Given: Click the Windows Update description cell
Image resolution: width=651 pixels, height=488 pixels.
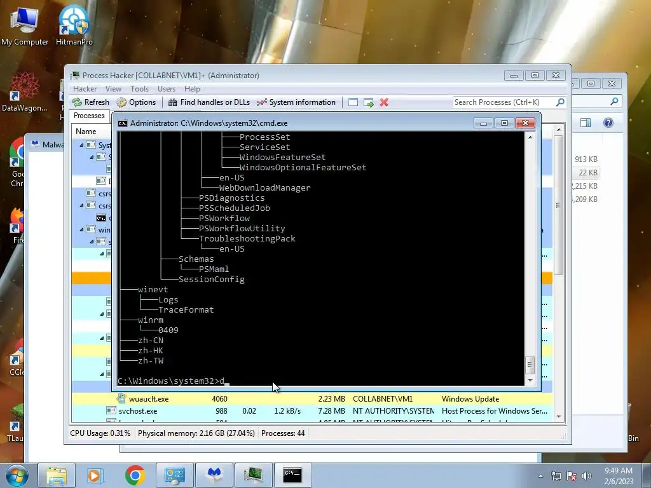Looking at the screenshot, I should point(470,399).
